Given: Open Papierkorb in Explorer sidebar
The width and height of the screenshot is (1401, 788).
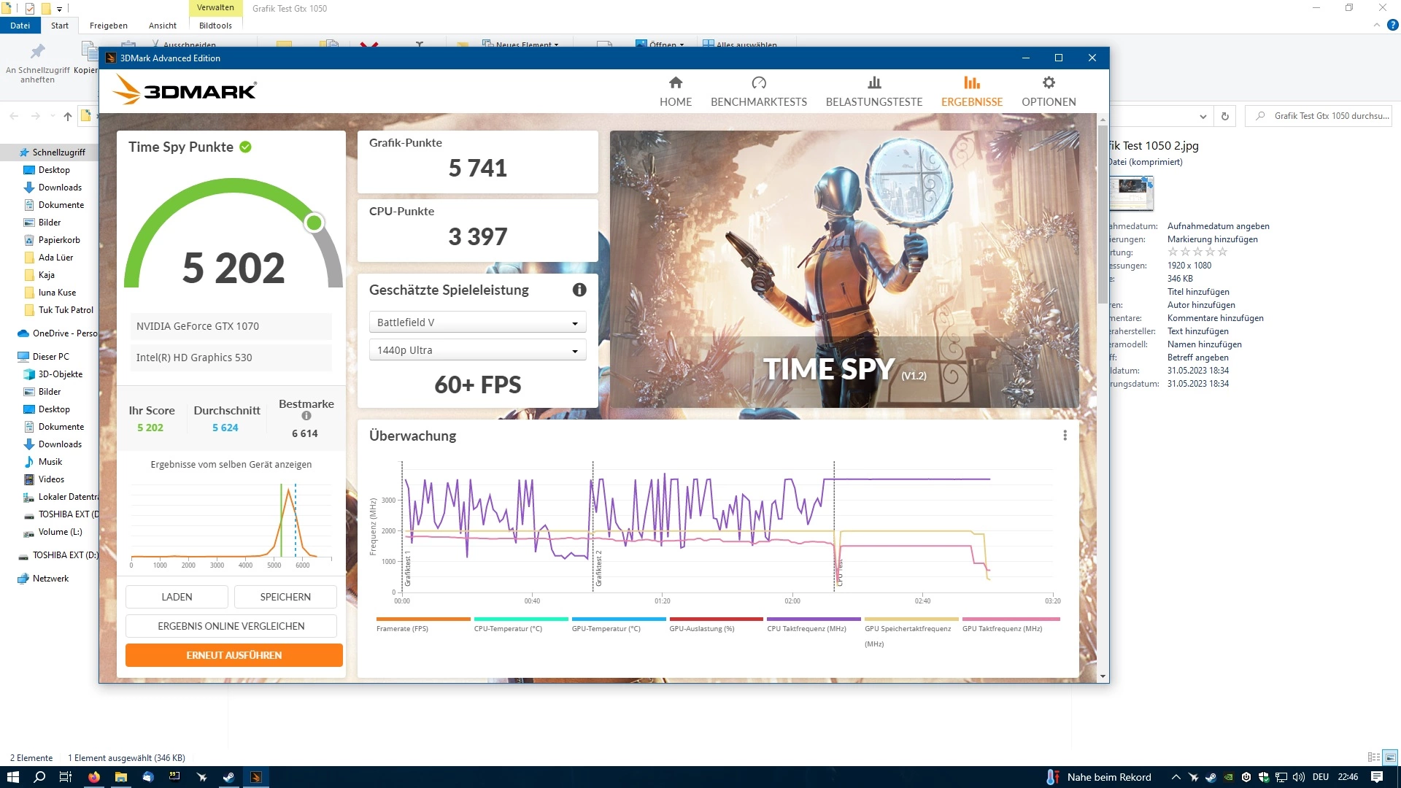Looking at the screenshot, I should click(x=59, y=240).
